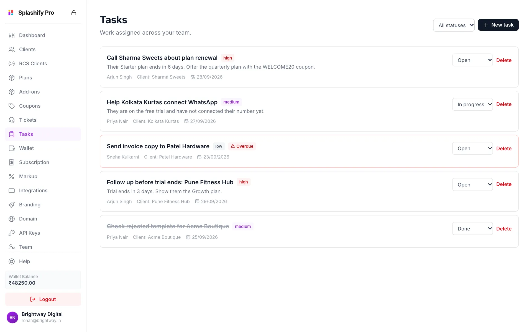This screenshot has width=532, height=332.
Task: Select the Clients people icon
Action: click(x=12, y=50)
